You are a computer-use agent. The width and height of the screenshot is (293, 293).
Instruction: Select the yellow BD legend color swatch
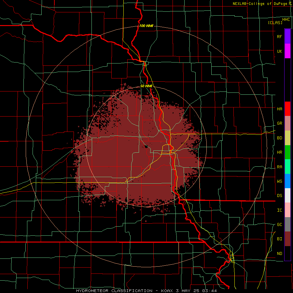pos(287,138)
